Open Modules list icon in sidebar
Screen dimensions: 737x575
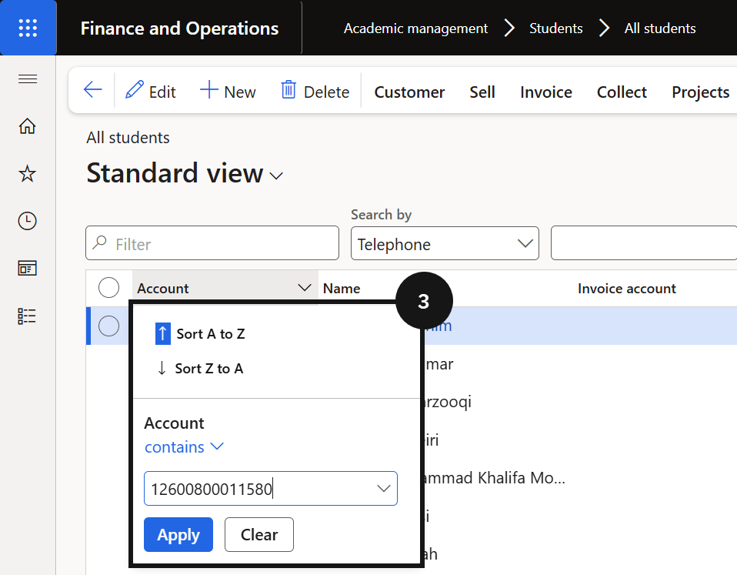(27, 316)
